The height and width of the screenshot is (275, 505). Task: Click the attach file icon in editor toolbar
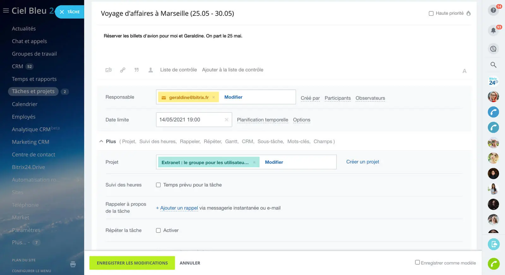tap(109, 70)
